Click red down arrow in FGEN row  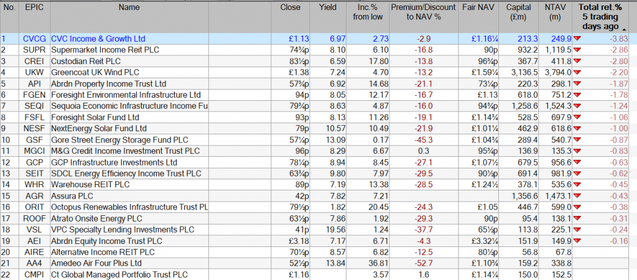point(577,95)
